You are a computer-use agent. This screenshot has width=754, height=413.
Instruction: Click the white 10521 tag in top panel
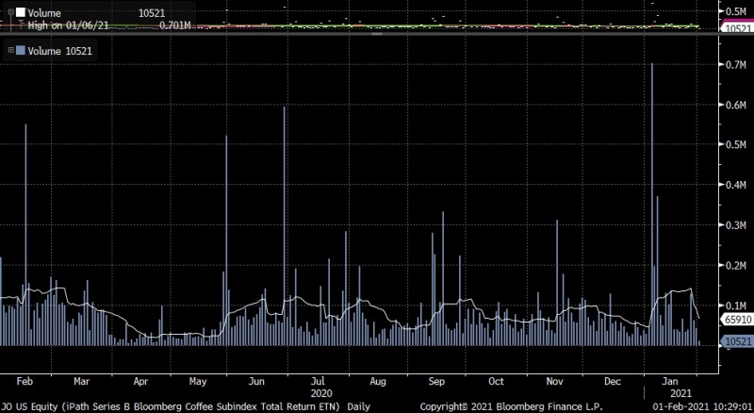[738, 28]
